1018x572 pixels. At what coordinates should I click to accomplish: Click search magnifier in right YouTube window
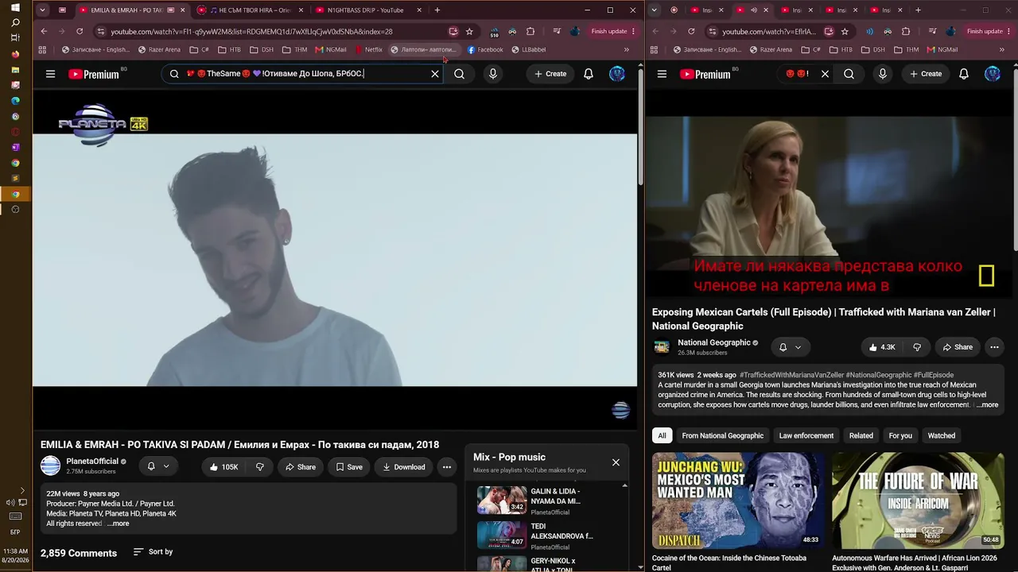pos(849,74)
